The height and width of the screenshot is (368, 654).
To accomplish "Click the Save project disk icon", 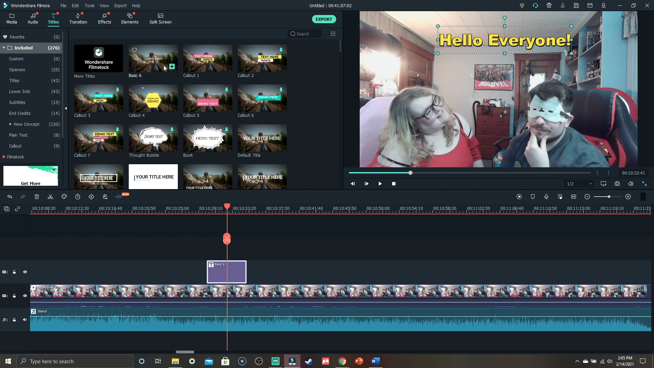I will click(576, 5).
